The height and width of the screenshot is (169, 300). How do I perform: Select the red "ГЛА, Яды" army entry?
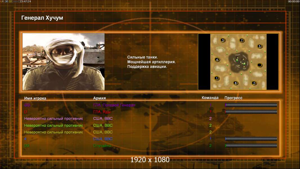(x=102, y=112)
